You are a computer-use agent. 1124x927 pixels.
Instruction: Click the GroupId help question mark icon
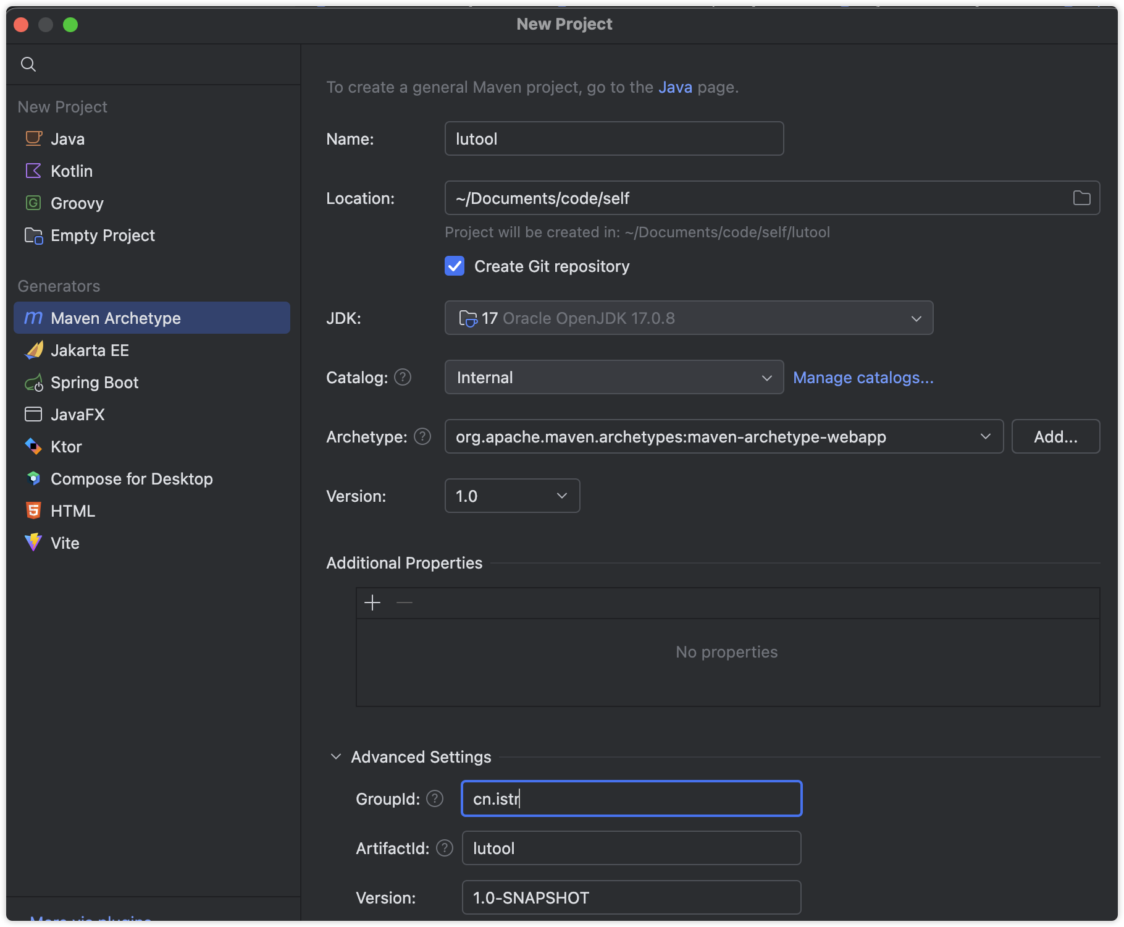click(435, 798)
